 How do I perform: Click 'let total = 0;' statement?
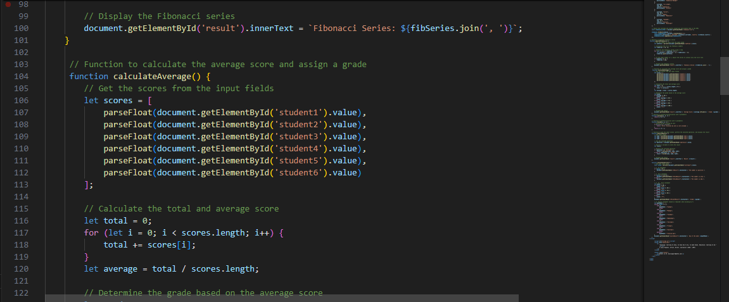coord(118,221)
